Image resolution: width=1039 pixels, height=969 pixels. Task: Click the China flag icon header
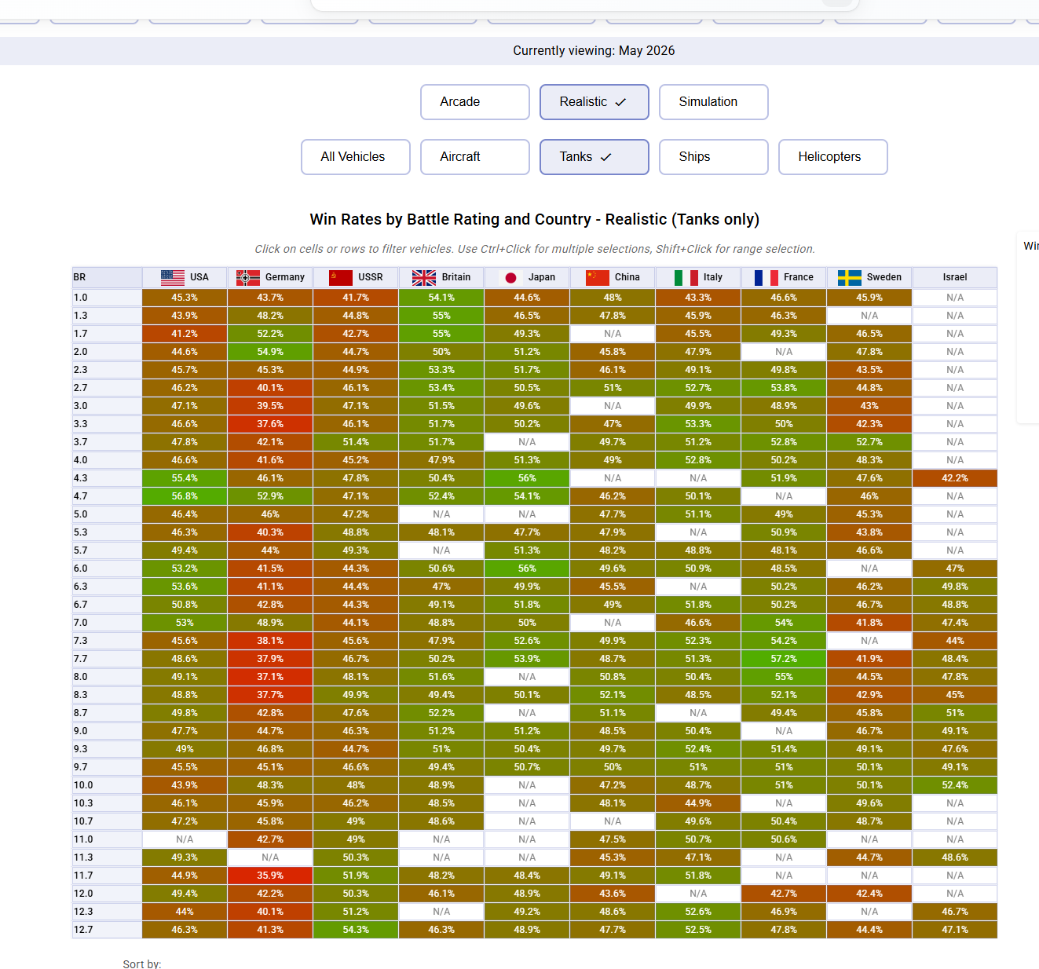[598, 277]
